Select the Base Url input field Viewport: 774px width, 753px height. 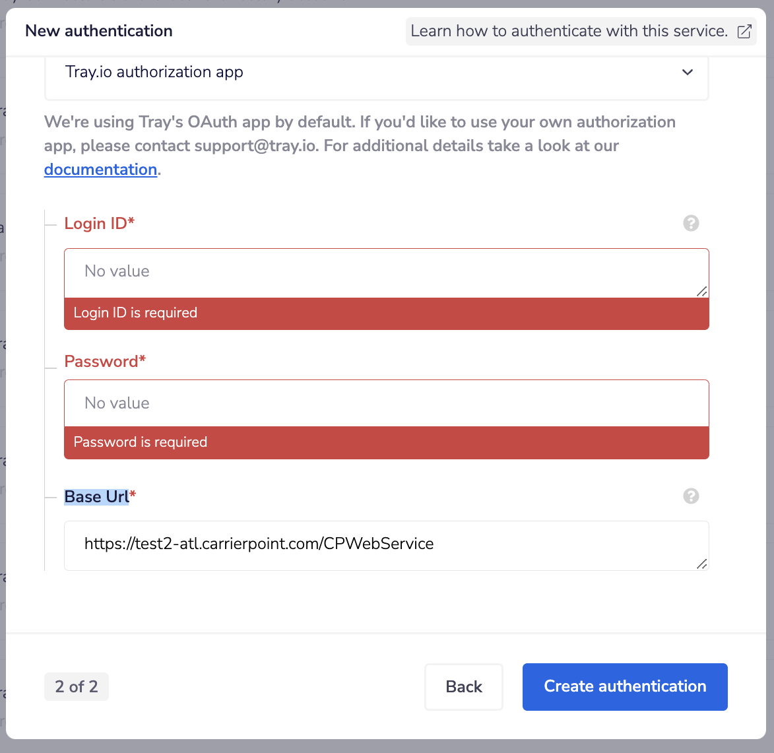point(386,544)
